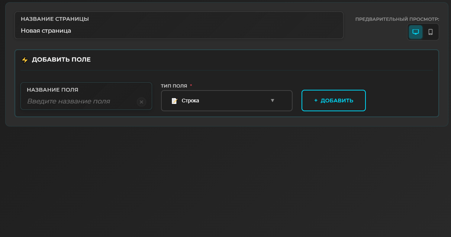Clear the field name input with X
451x237 pixels.
pos(141,102)
